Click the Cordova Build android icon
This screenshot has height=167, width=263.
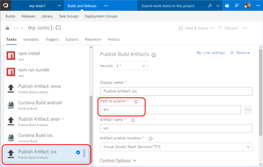coord(11,105)
